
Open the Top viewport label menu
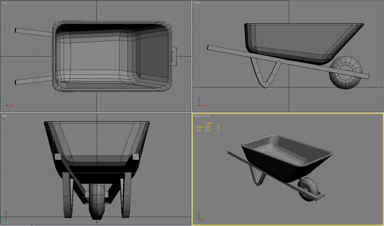[4, 3]
